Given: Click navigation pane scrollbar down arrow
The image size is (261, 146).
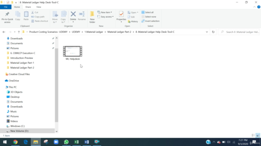Looking at the screenshot, I should (x=57, y=131).
